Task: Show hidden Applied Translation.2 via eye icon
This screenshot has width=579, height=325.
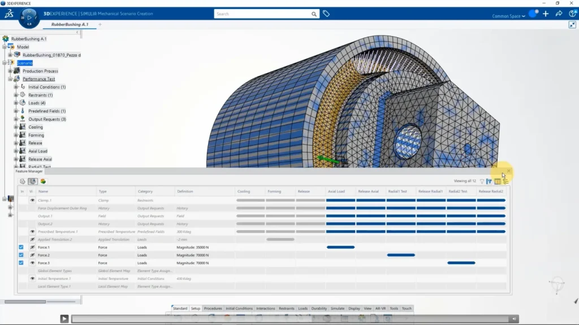Action: 32,239
